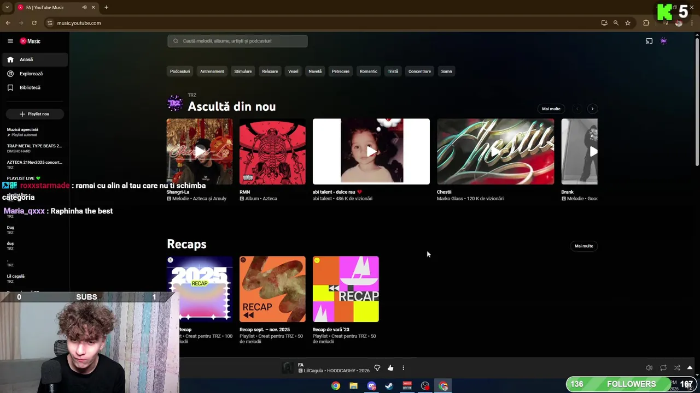700x393 pixels.
Task: Open Muzică apreciată playlist in sidebar
Action: point(34,132)
